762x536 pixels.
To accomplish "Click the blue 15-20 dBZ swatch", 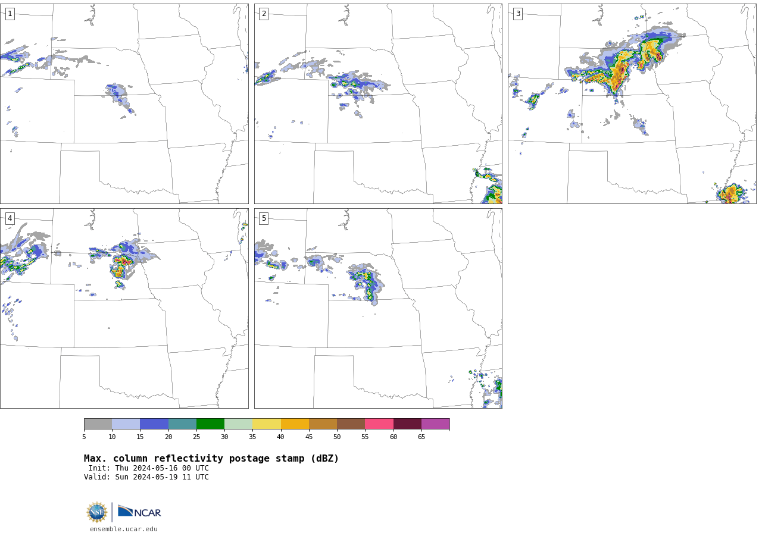I will click(x=154, y=424).
